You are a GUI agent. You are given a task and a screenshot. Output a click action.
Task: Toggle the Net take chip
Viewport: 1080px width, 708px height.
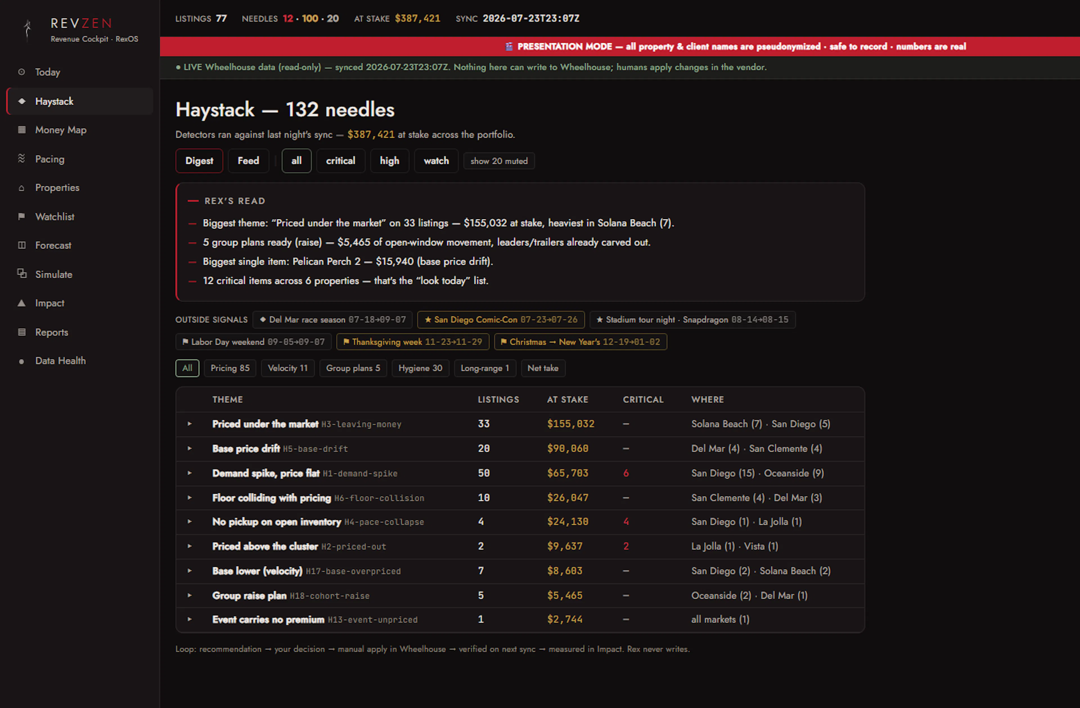click(x=543, y=368)
